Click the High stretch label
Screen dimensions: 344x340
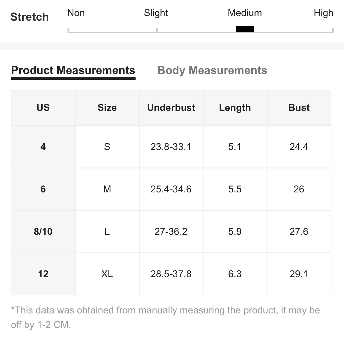pos(323,13)
